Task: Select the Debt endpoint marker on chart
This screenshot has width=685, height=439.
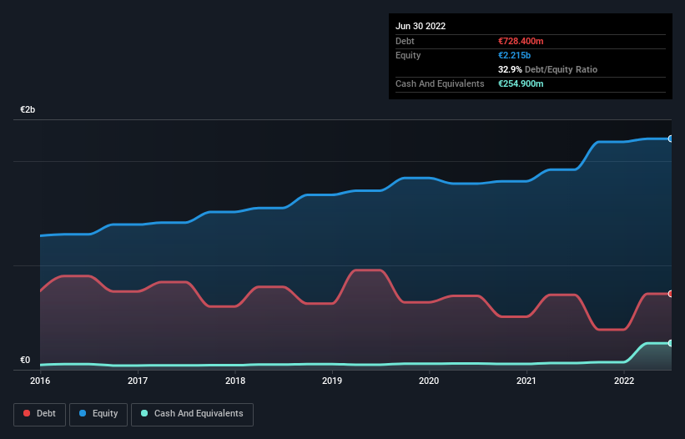Action: point(671,294)
